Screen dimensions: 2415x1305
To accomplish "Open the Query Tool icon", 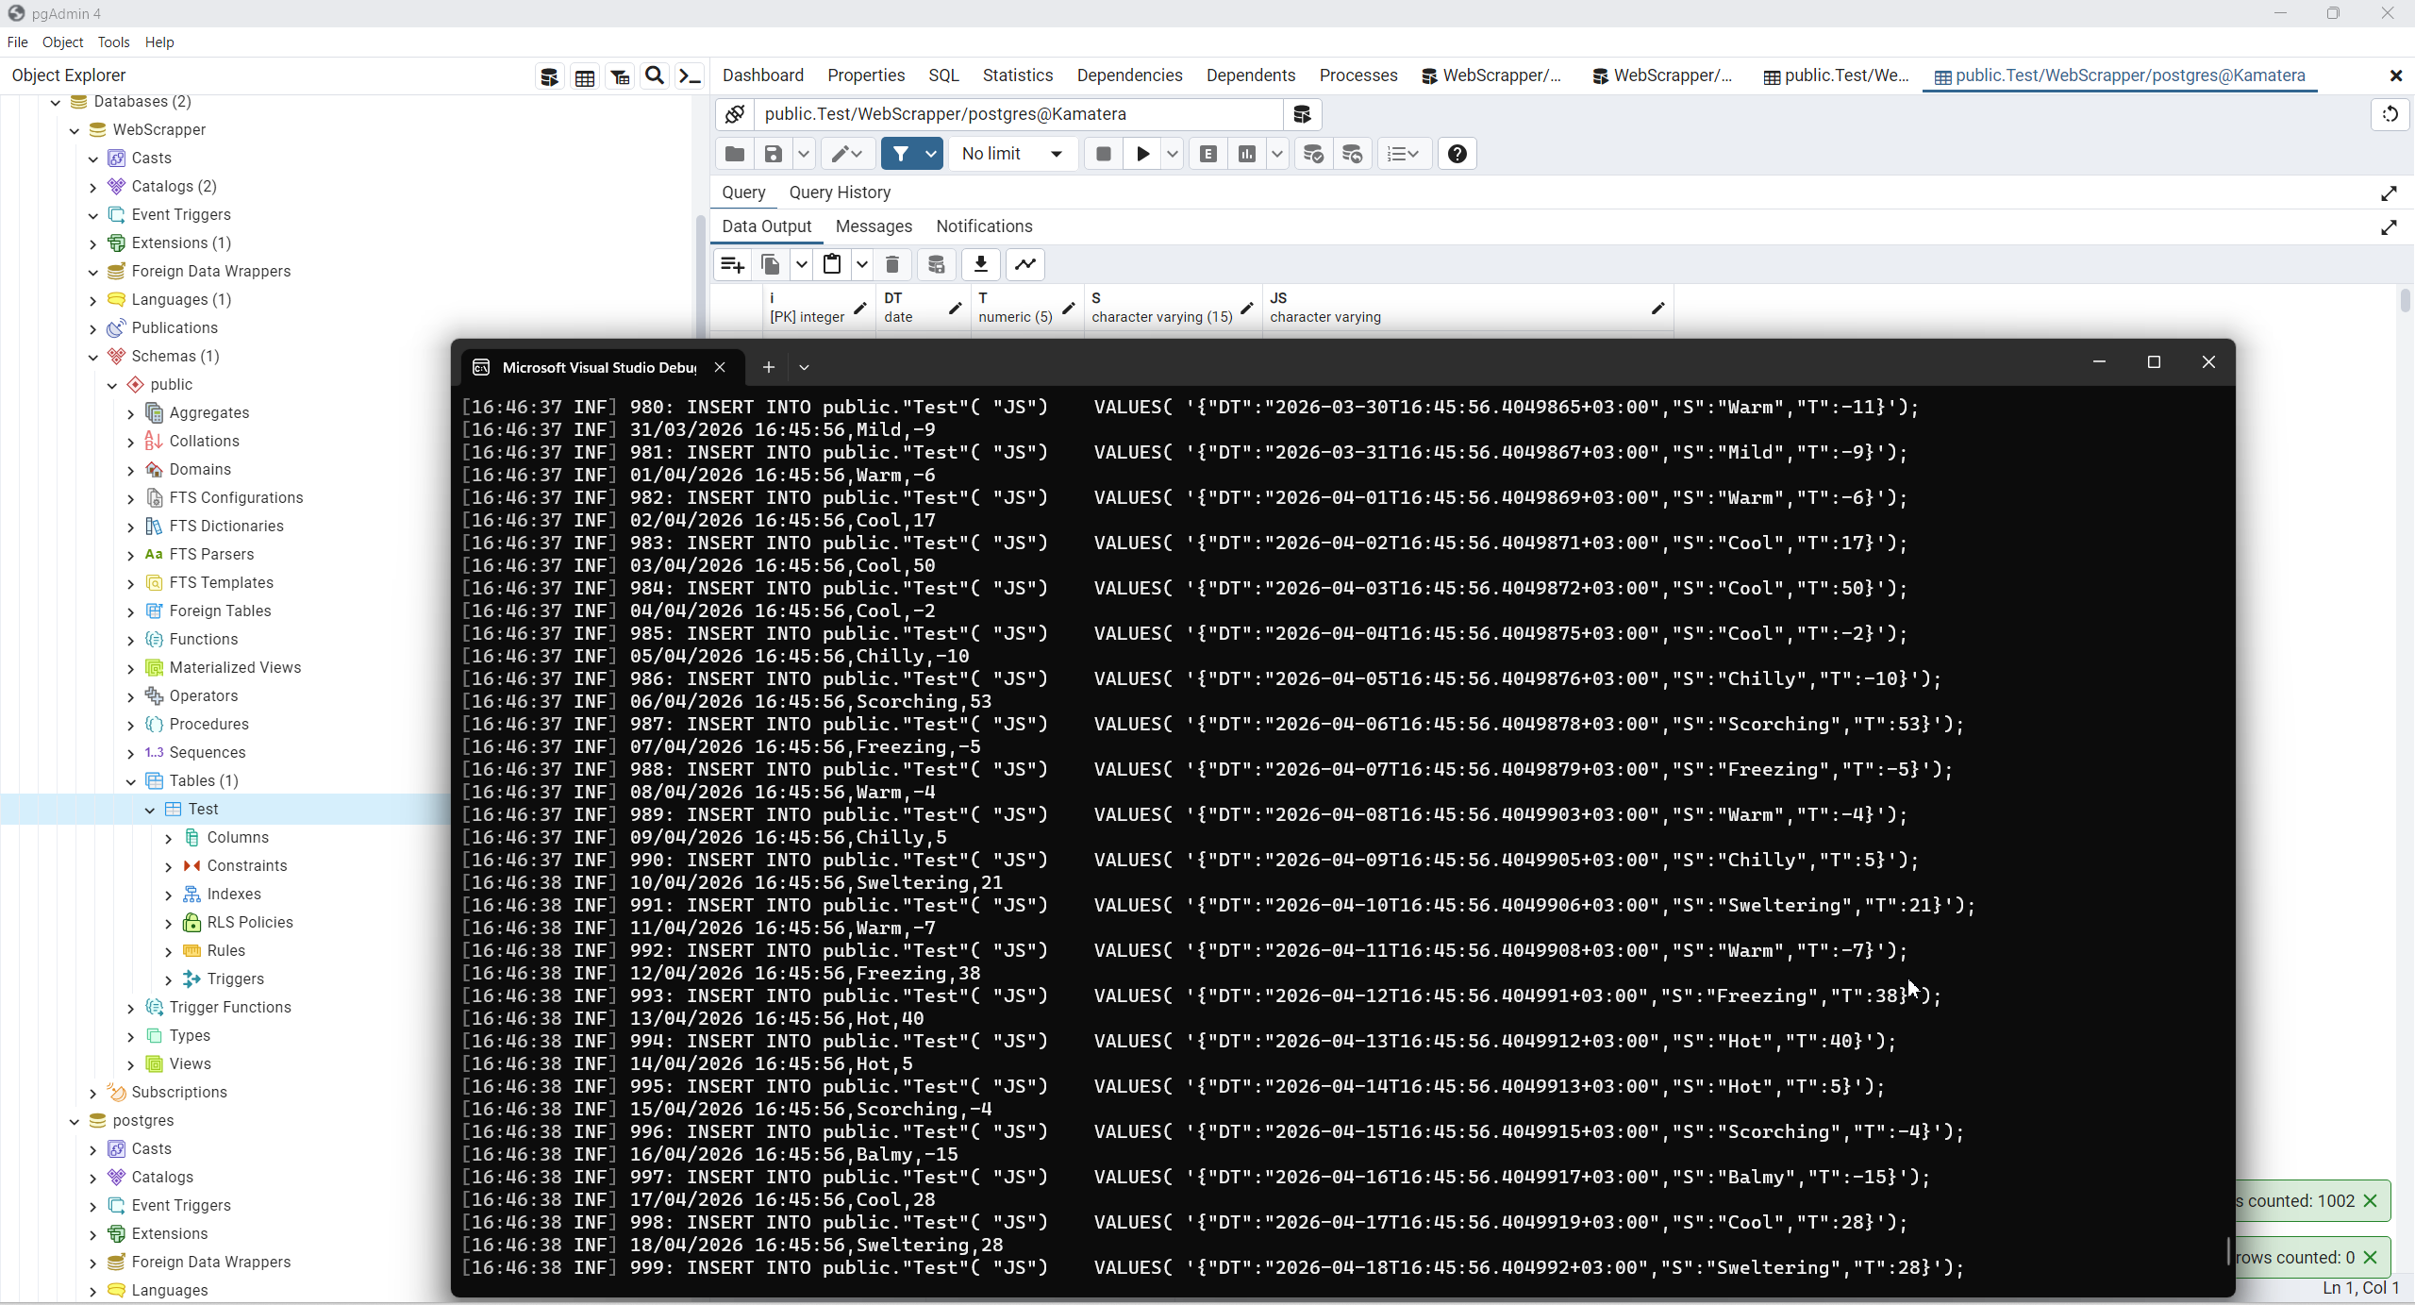I will (x=550, y=76).
